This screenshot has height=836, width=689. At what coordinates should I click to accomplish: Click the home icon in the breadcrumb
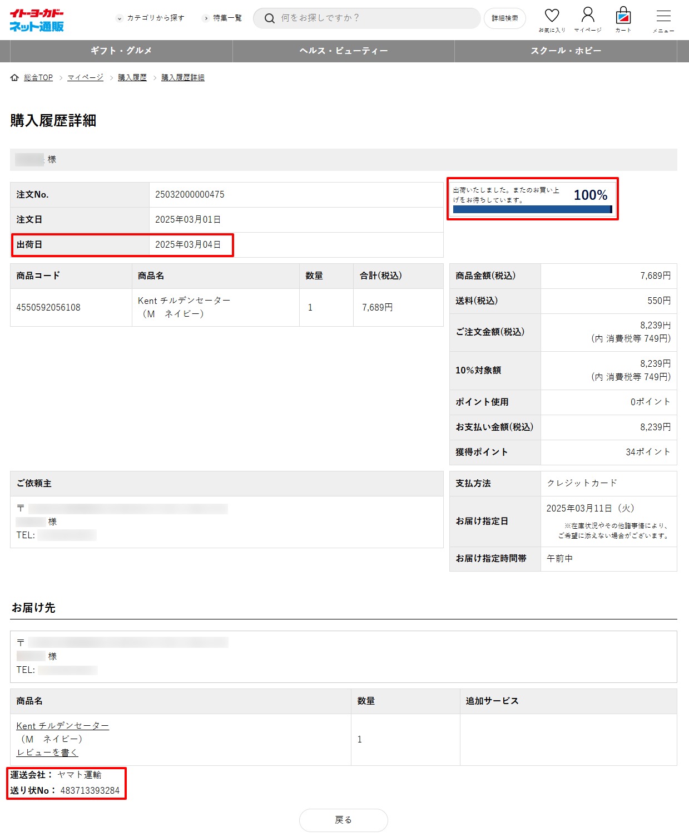(x=15, y=78)
